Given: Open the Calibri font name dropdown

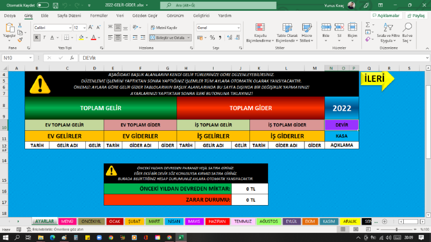Looking at the screenshot, I should [x=70, y=28].
